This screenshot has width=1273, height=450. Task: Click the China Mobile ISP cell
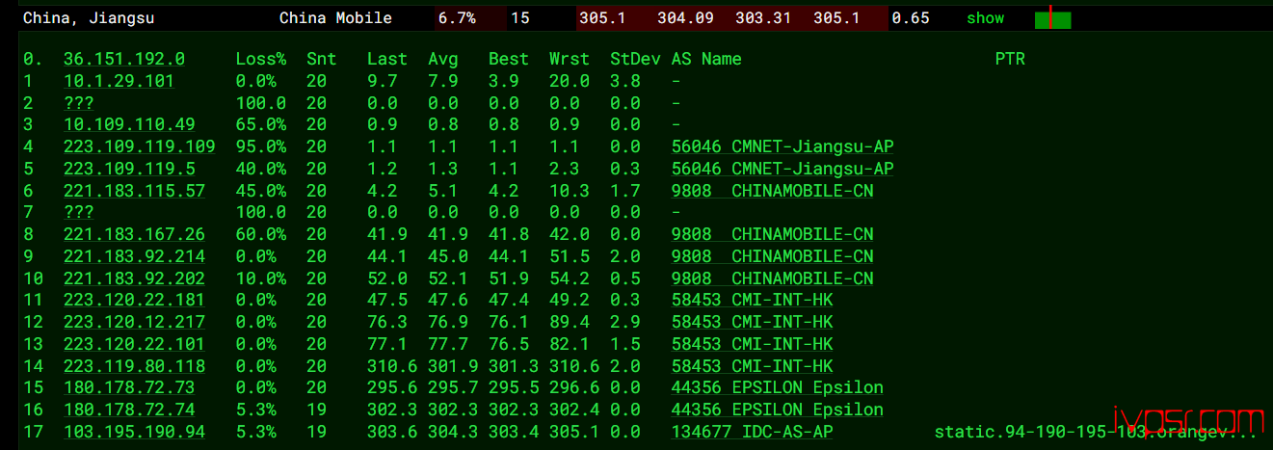tap(335, 18)
